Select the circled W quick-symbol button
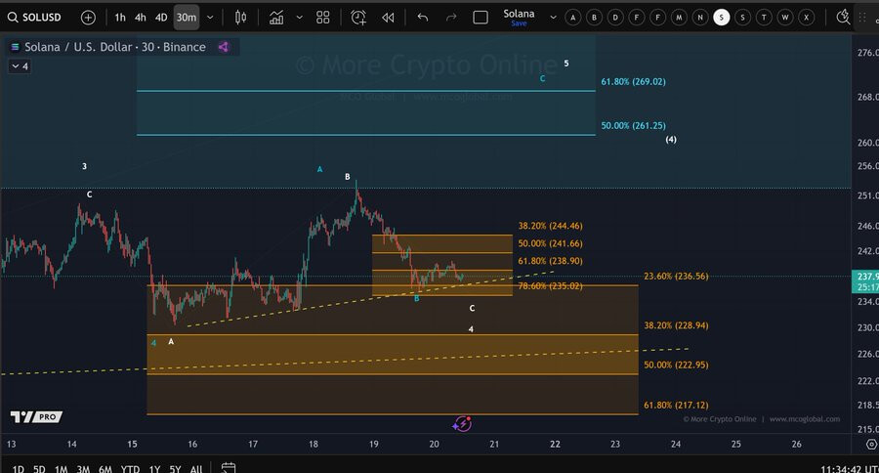The width and height of the screenshot is (879, 473). pyautogui.click(x=785, y=18)
